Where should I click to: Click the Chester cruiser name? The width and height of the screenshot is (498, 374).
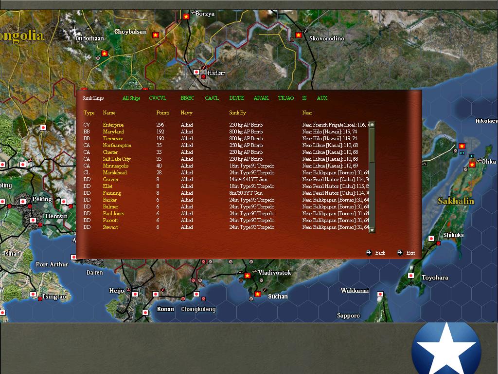point(110,152)
